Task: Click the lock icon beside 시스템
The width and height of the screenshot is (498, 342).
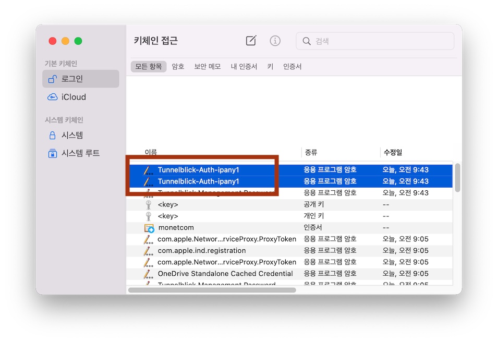Action: (52, 136)
